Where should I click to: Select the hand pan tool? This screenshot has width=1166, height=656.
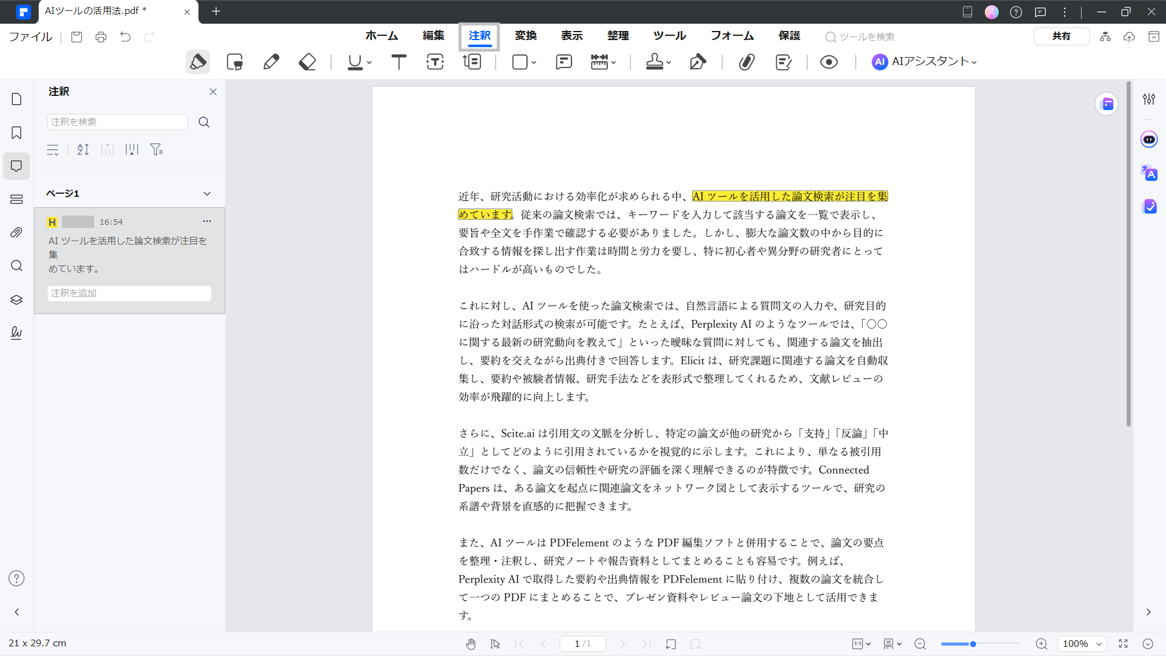coord(471,644)
